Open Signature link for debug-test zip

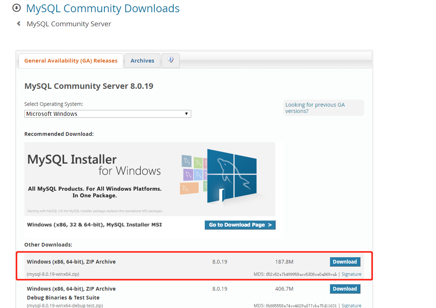(351, 305)
